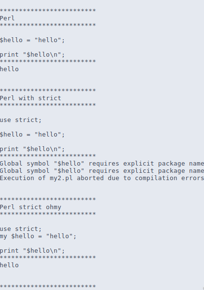This screenshot has height=290, width=204.
Task: Click the "Execution of my2.pl aborted" error line
Action: 102,178
